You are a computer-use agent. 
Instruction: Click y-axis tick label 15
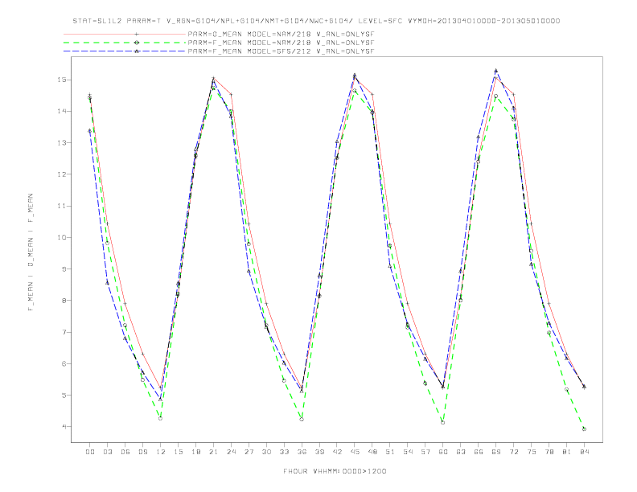coord(62,80)
